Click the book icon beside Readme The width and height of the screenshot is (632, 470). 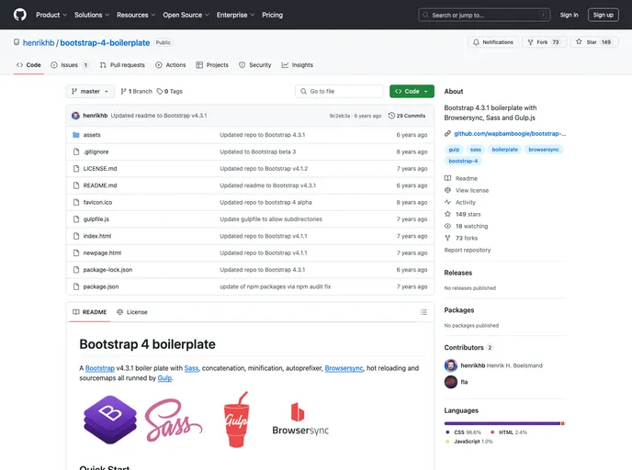pos(447,178)
